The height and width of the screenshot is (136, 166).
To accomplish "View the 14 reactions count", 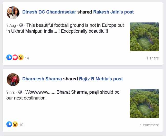I will [27, 58].
